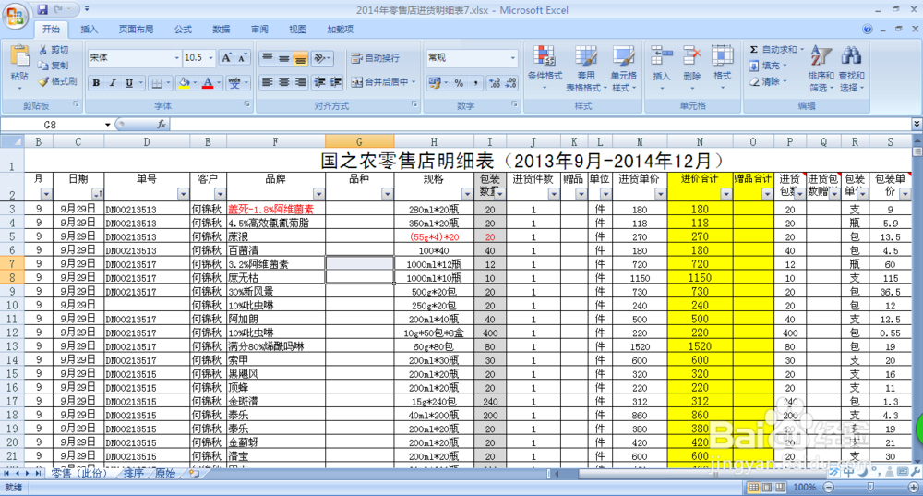Viewport: 923px width, 496px height.
Task: Center text horizontally
Action: [x=283, y=82]
